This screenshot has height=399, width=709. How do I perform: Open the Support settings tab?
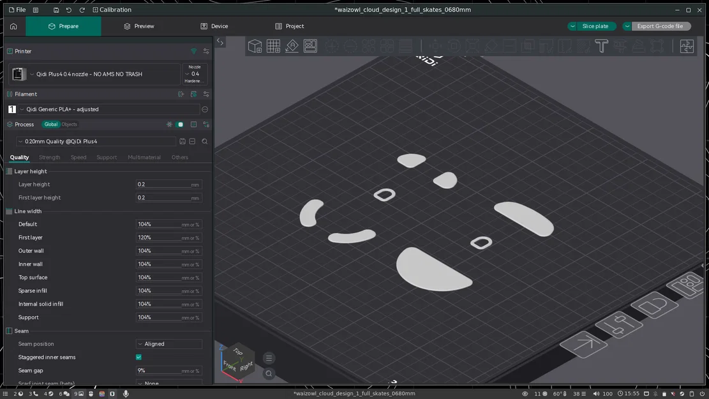point(107,158)
